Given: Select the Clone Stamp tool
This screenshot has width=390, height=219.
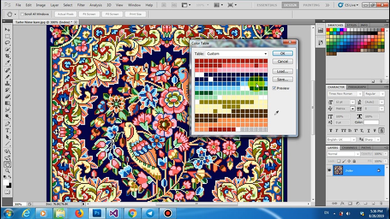Looking at the screenshot, I should click(7, 84).
